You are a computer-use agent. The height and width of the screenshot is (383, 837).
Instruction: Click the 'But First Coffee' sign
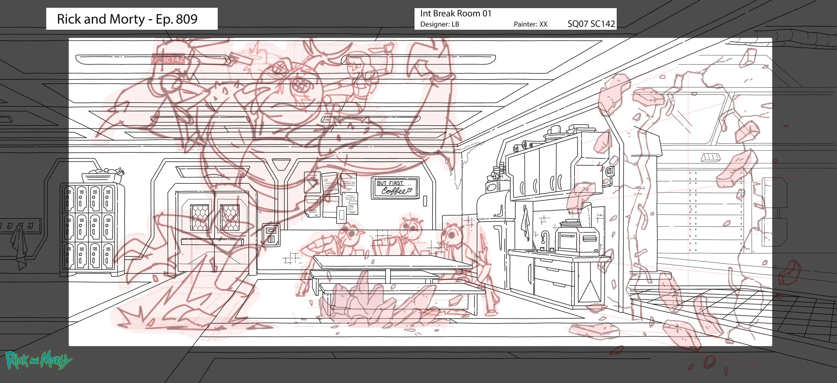395,188
